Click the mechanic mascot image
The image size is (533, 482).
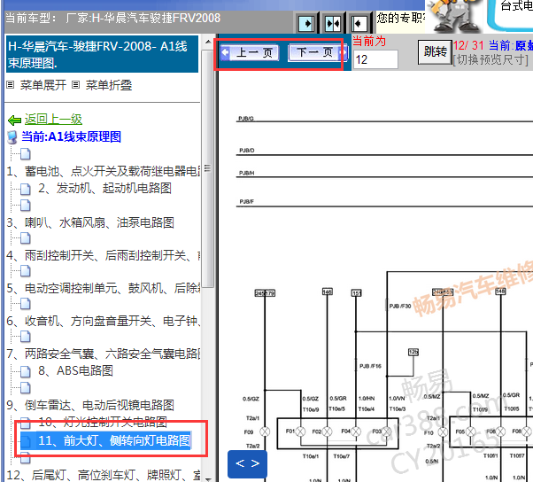click(454, 16)
